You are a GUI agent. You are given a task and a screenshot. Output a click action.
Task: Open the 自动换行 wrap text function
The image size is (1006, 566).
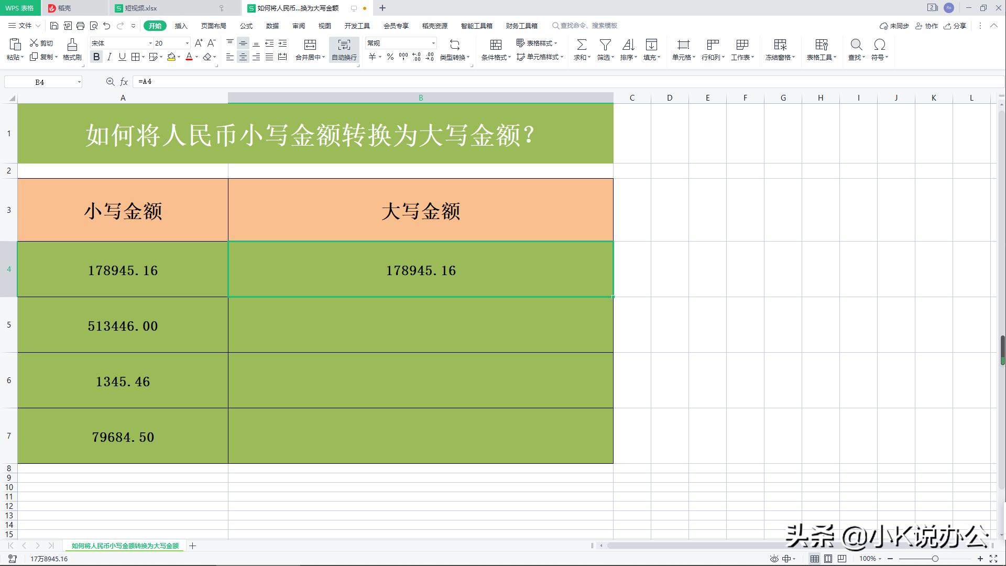pos(343,49)
